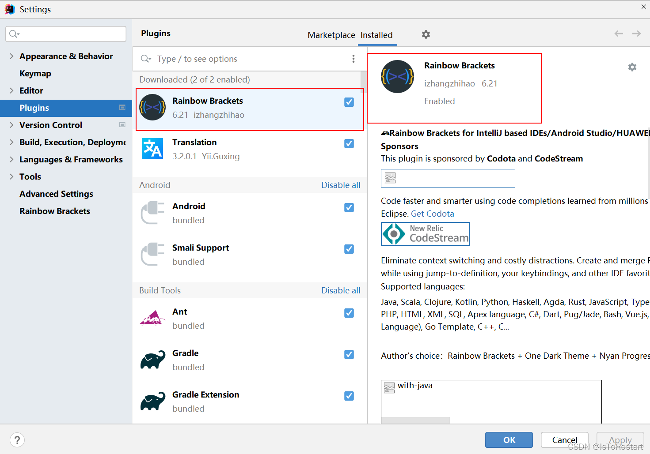Close the Settings dialog
The height and width of the screenshot is (454, 650).
(x=643, y=7)
